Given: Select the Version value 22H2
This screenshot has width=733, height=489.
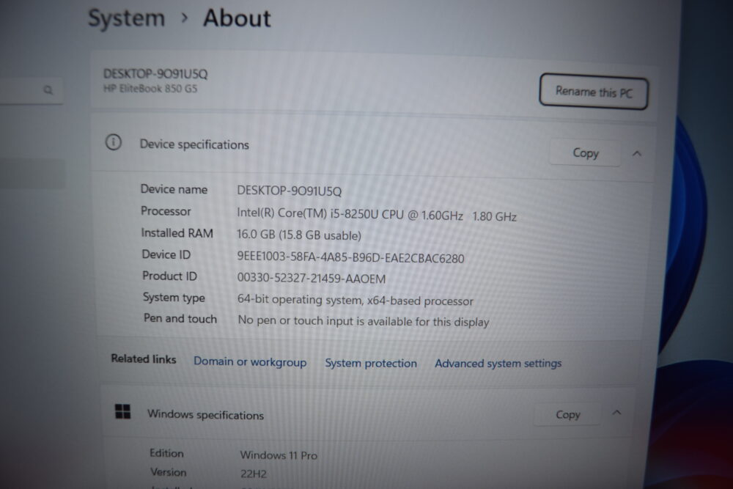Looking at the screenshot, I should tap(254, 474).
